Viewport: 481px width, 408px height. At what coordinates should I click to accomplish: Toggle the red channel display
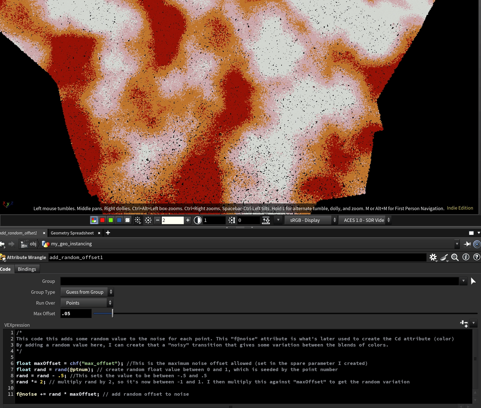103,220
